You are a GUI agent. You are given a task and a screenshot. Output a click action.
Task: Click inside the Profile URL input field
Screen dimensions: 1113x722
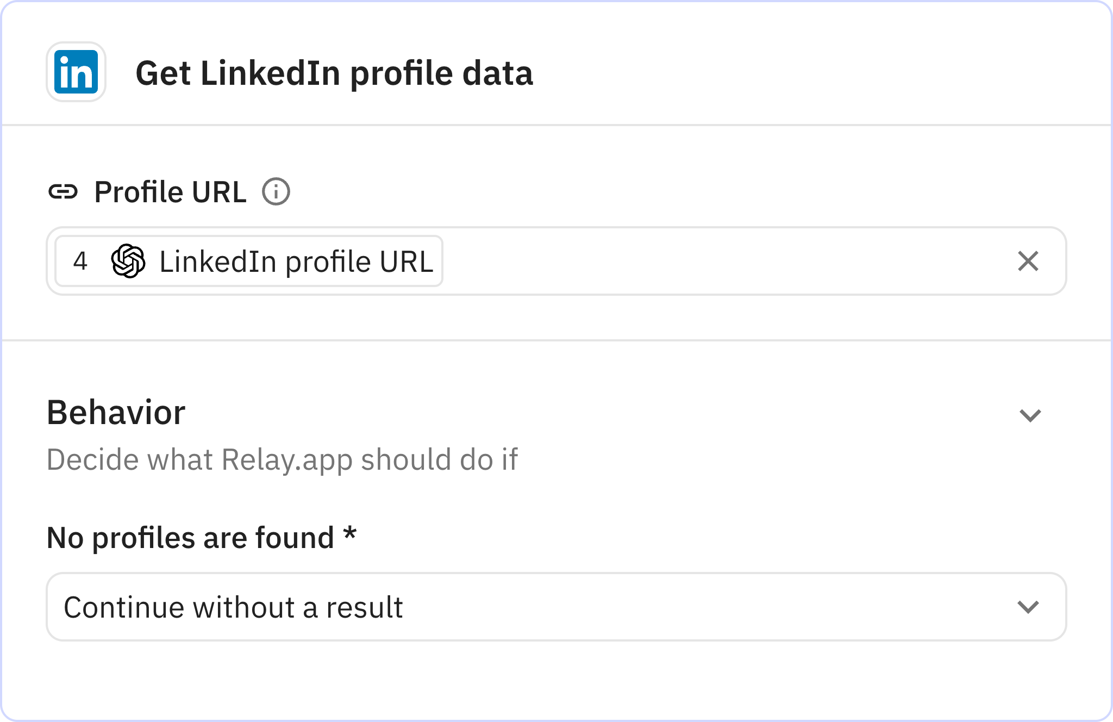pyautogui.click(x=706, y=261)
